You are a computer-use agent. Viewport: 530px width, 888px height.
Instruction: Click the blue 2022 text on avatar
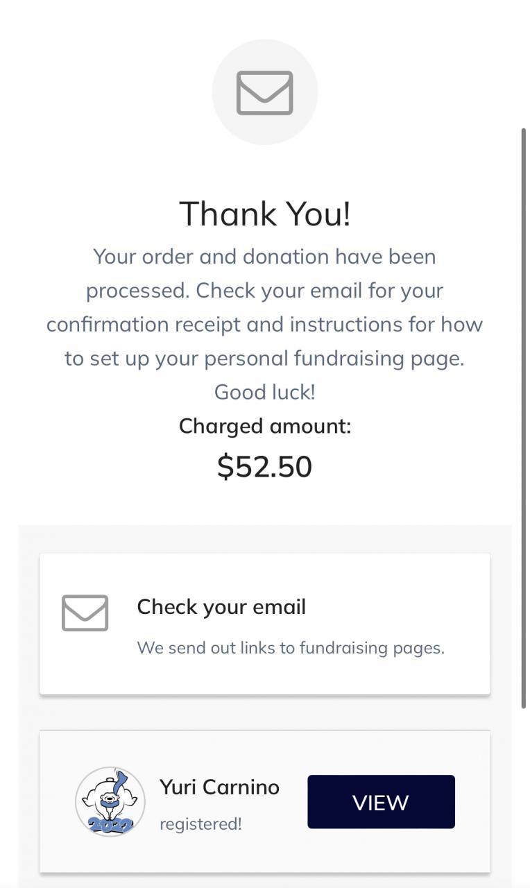pos(110,825)
